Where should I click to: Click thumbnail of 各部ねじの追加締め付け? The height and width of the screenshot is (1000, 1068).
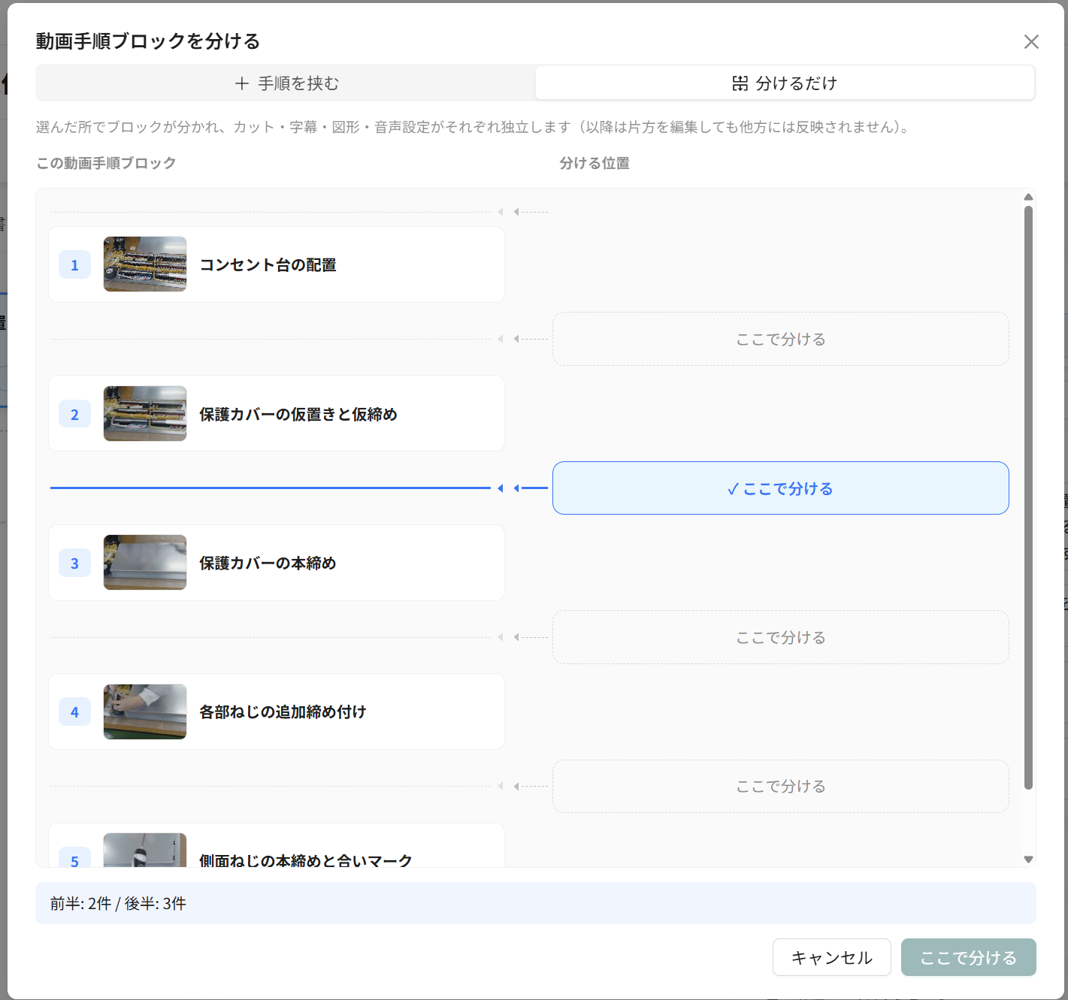pyautogui.click(x=145, y=711)
